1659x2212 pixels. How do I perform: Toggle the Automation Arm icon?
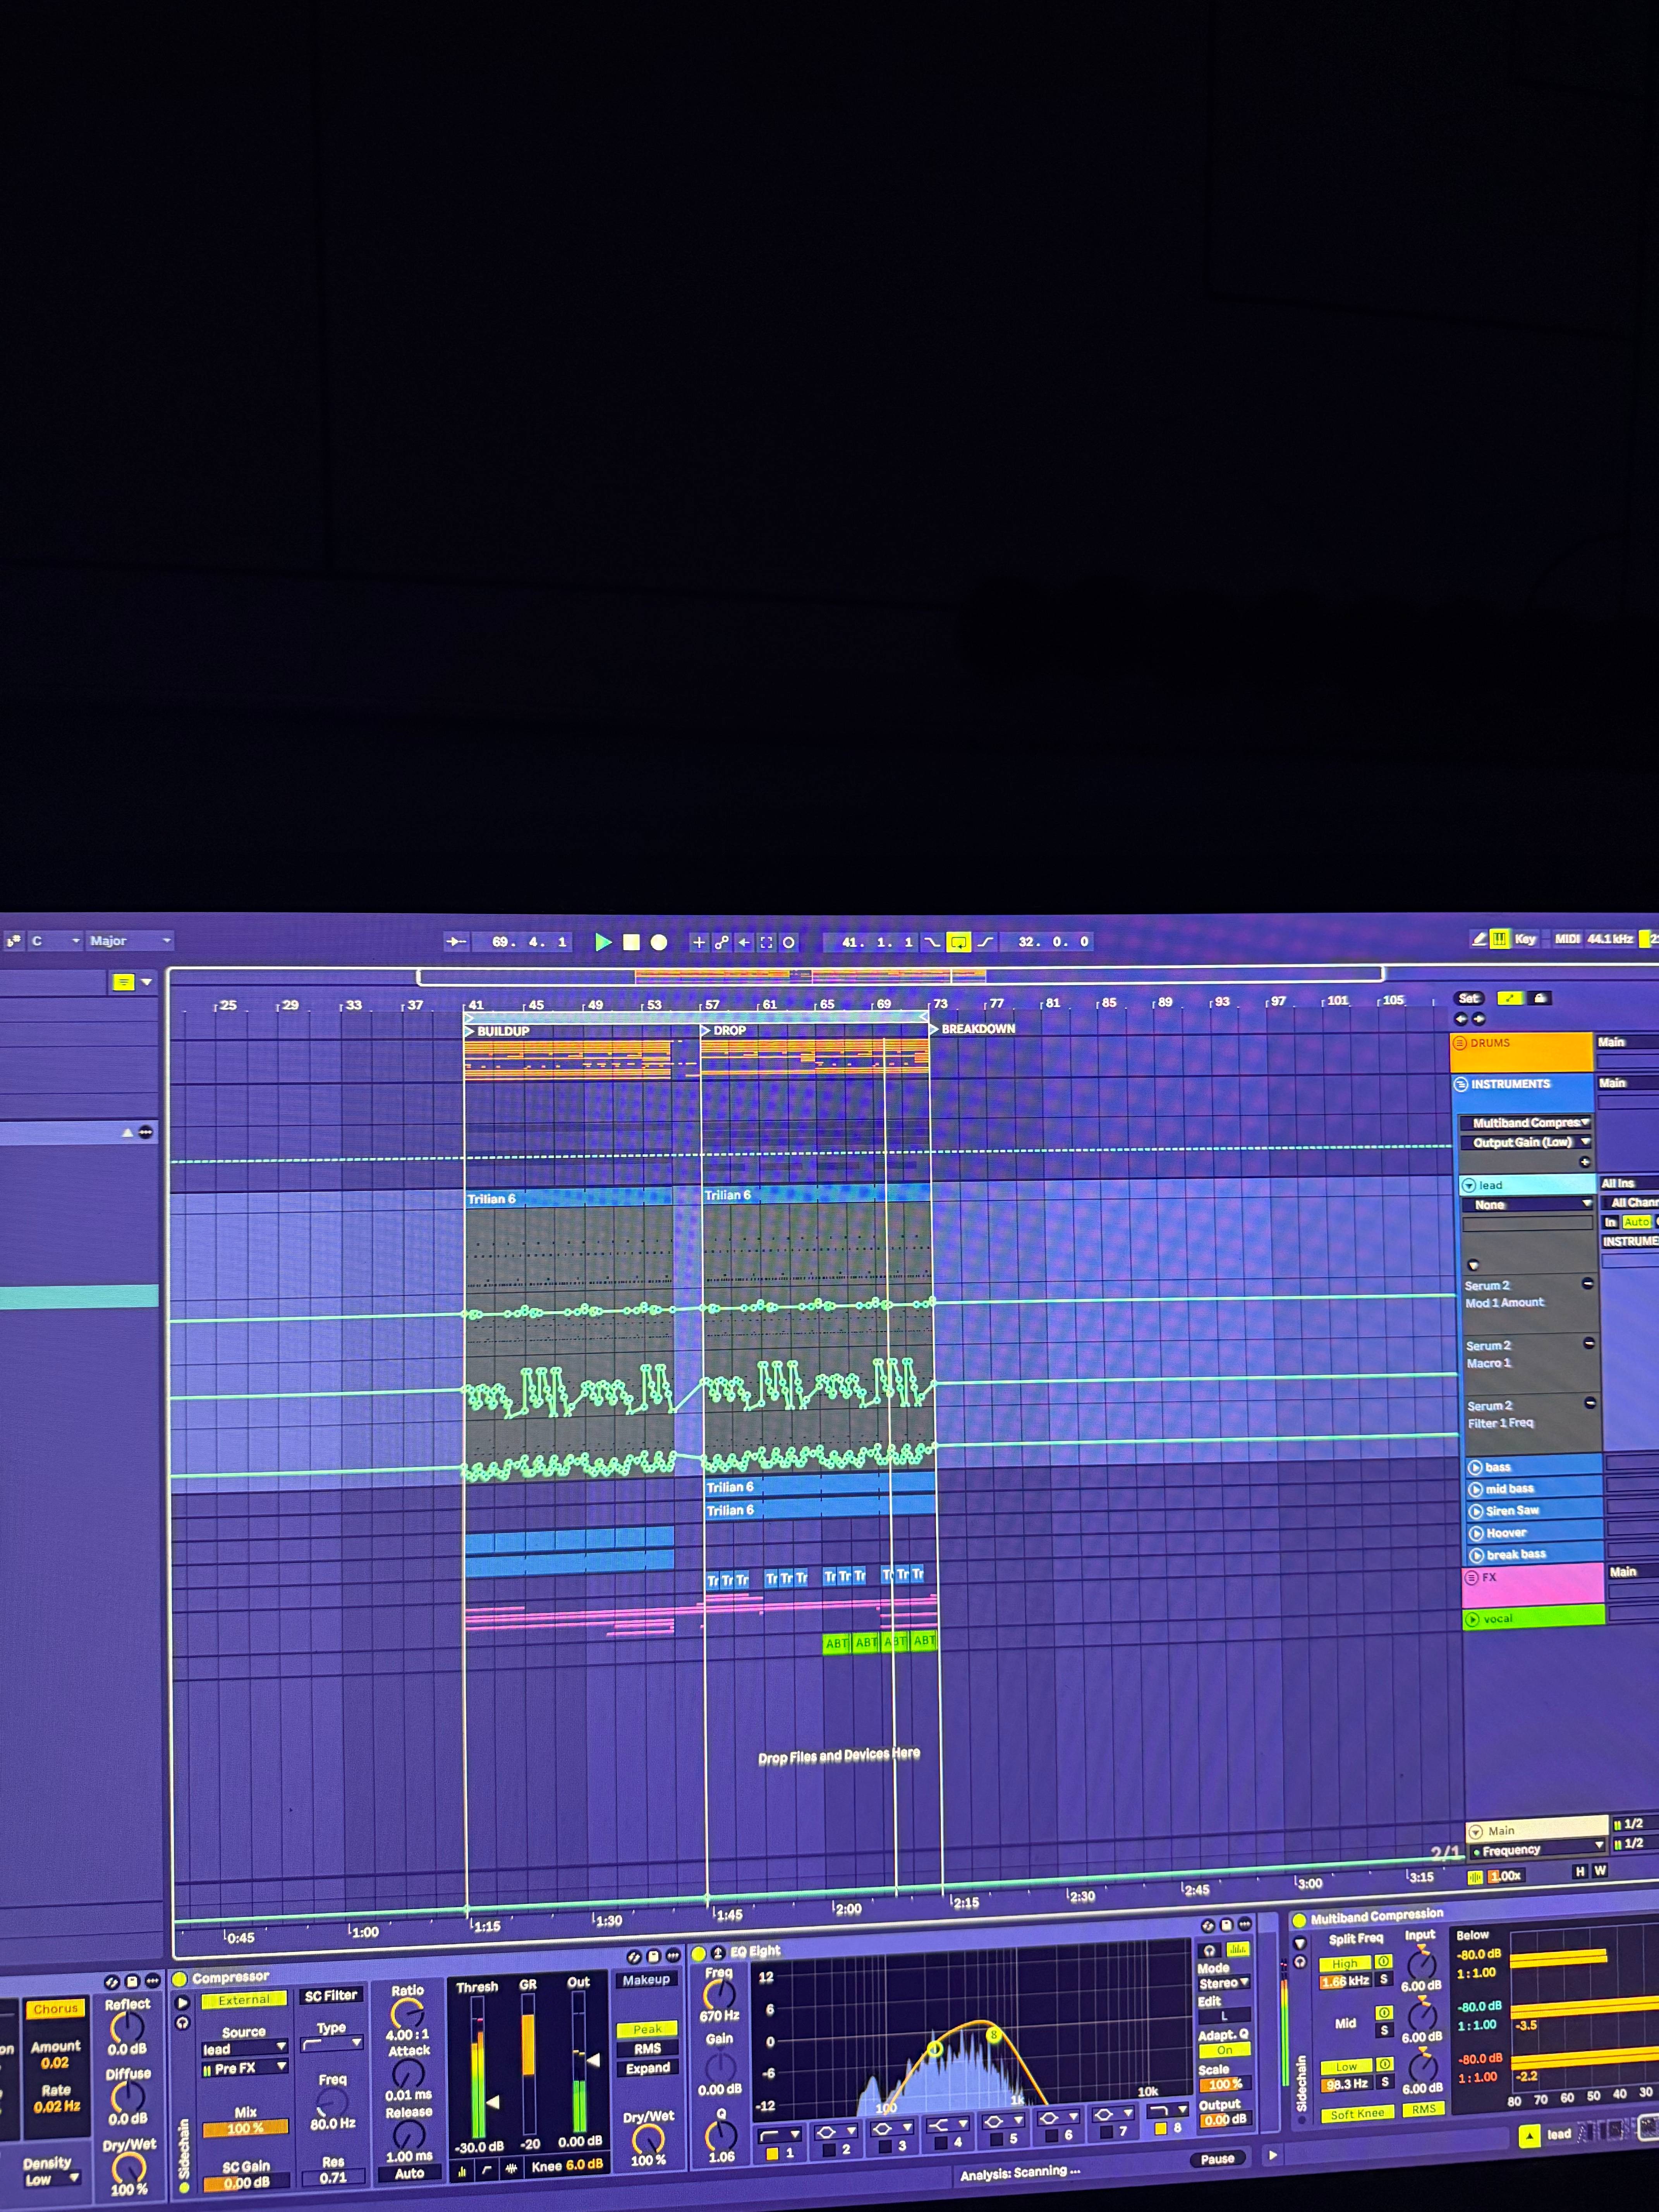click(x=721, y=942)
